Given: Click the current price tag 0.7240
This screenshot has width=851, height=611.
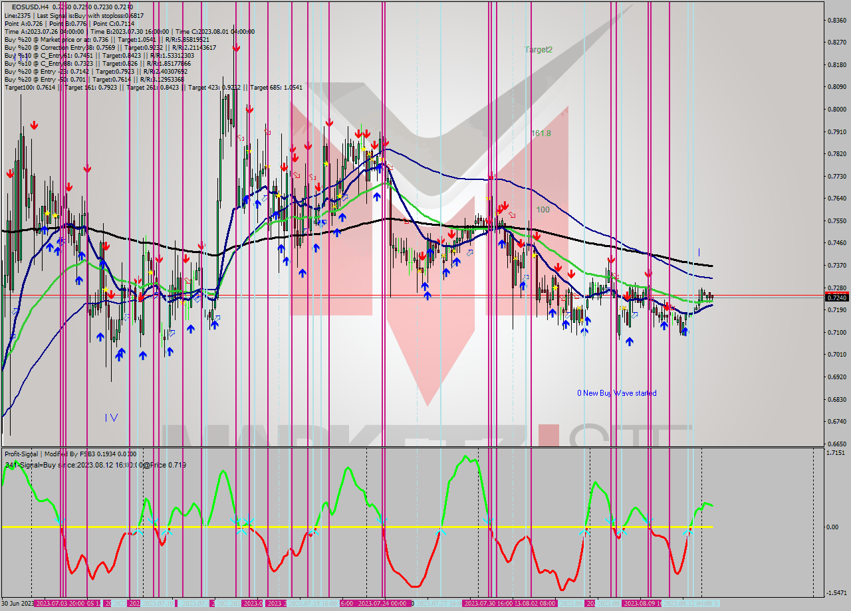Looking at the screenshot, I should tap(836, 298).
